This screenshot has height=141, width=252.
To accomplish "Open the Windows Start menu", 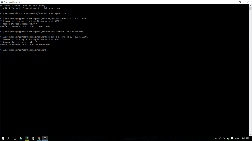I will (3, 138).
